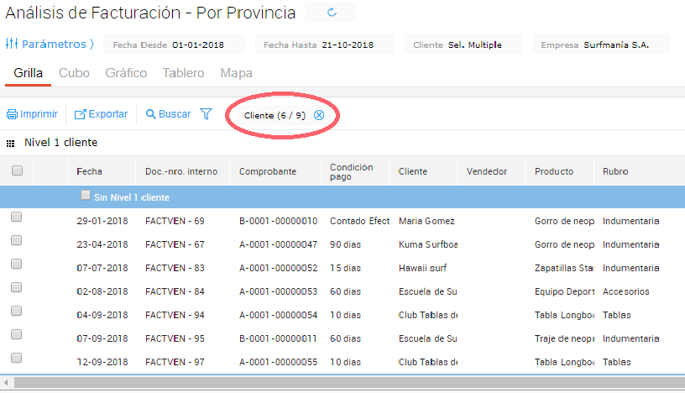The height and width of the screenshot is (393, 685).
Task: Open the Empresa Surfmanía S.A. parameter
Action: [601, 45]
